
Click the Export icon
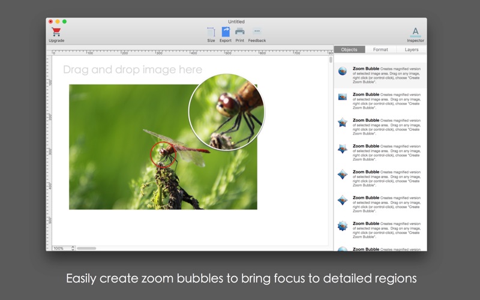tap(226, 32)
